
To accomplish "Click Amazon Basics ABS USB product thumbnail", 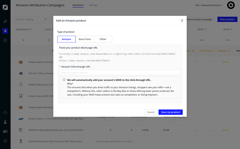I will click(21, 96).
